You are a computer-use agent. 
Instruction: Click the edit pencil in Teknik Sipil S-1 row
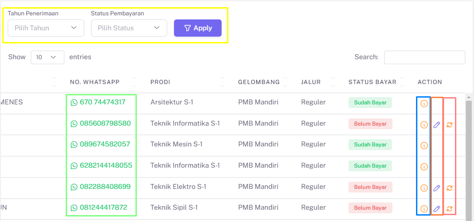coord(436,209)
